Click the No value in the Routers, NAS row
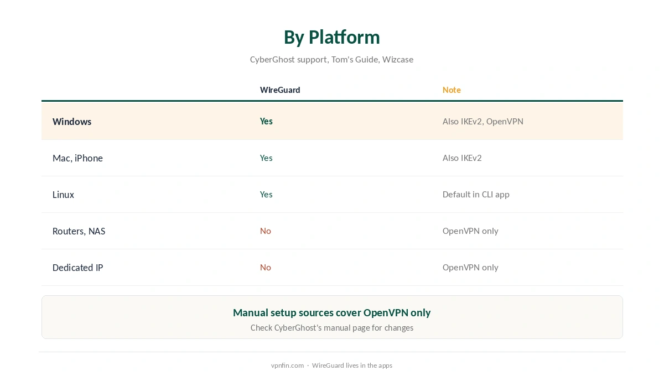The image size is (664, 376). coord(266,231)
